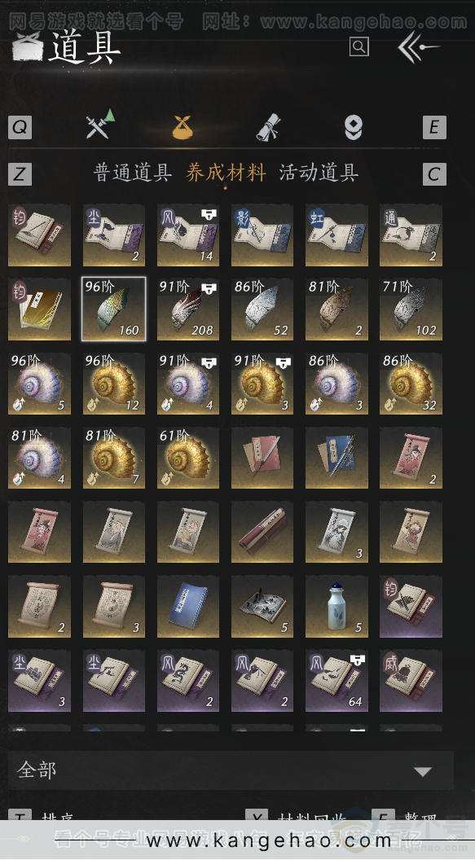Click the dropdown arrow beside 全部
The height and width of the screenshot is (860, 475).
point(422,772)
